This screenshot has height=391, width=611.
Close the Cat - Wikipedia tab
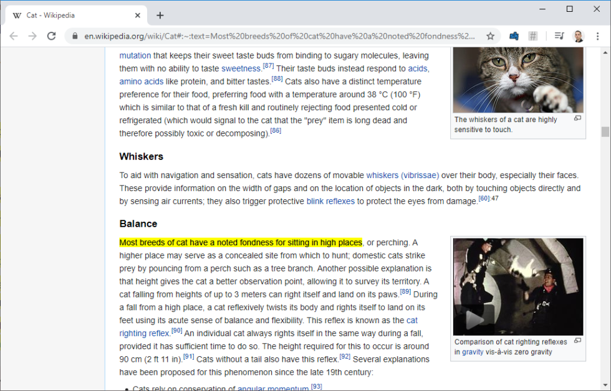coord(138,16)
